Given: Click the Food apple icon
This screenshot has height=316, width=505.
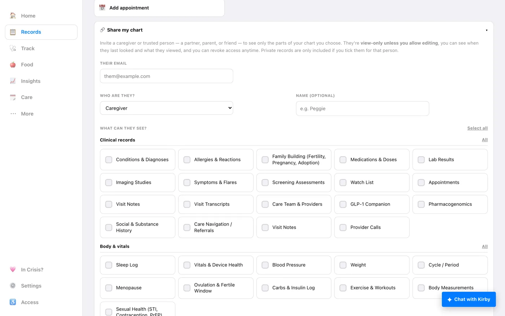Looking at the screenshot, I should tap(13, 65).
